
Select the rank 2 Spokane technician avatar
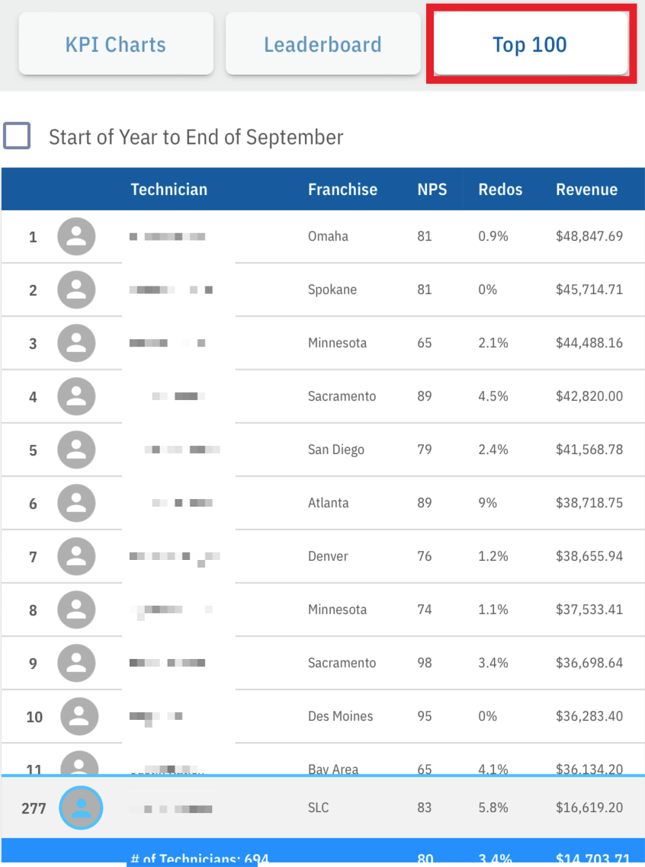pyautogui.click(x=76, y=290)
